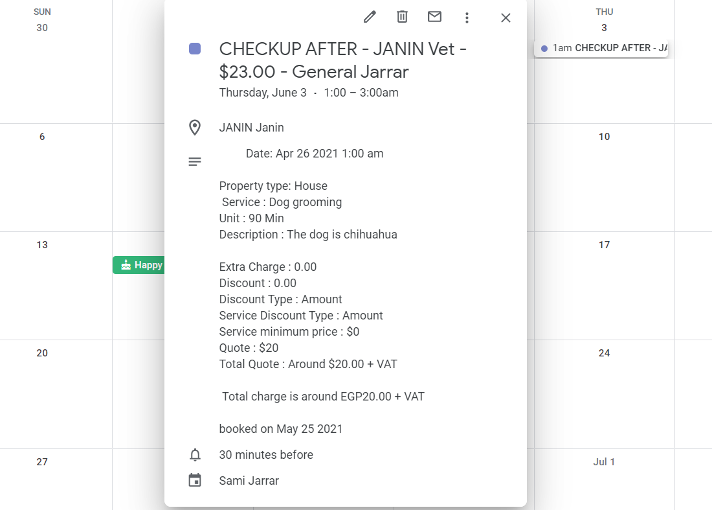Click 'Discount Type : Amount' line
712x510 pixels.
(281, 299)
